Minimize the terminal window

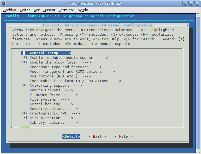[185, 3]
